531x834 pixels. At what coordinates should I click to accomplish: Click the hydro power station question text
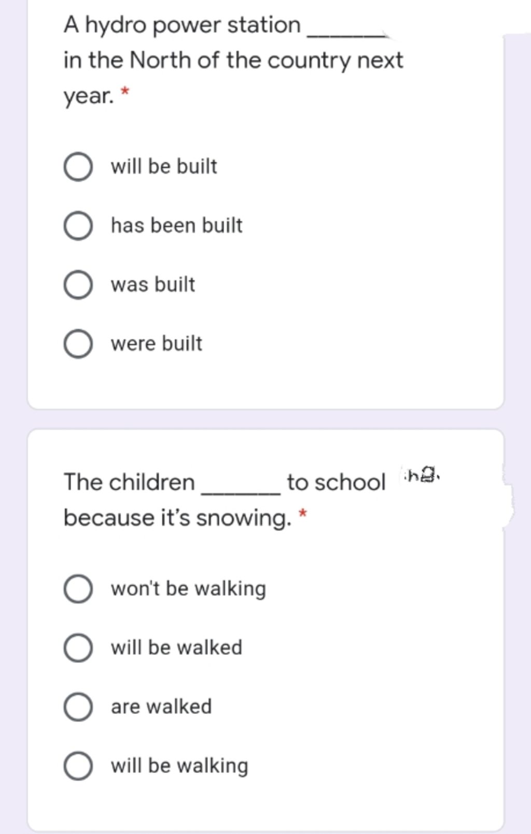pyautogui.click(x=232, y=60)
